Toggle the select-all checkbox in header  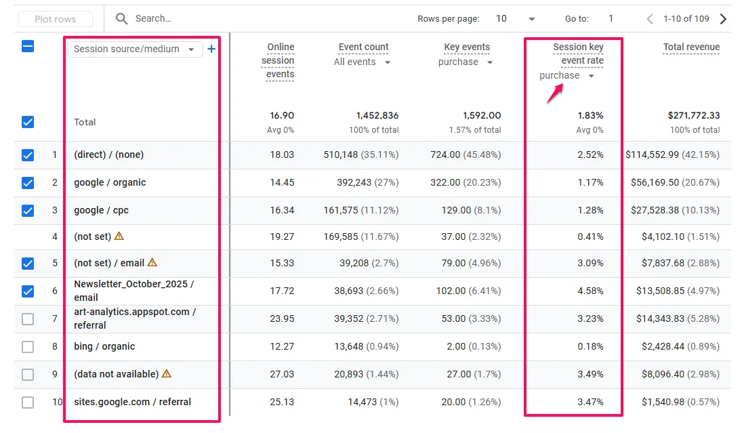(28, 47)
